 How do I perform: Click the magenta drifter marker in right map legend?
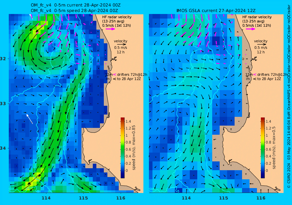coord(255,75)
